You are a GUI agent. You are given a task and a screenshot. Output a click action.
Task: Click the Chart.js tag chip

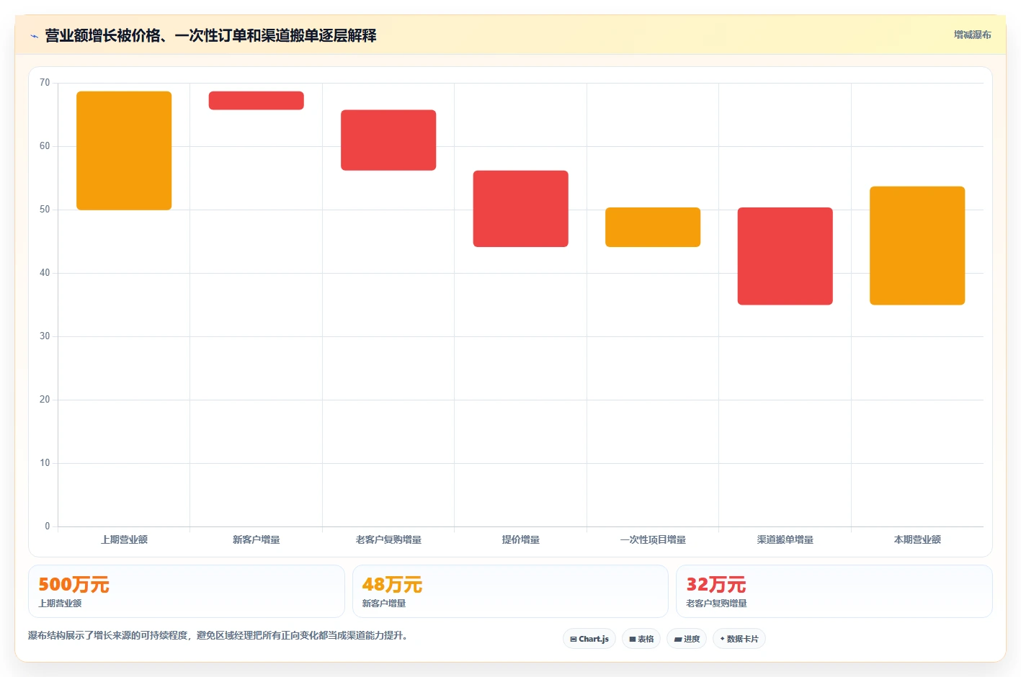pos(589,639)
